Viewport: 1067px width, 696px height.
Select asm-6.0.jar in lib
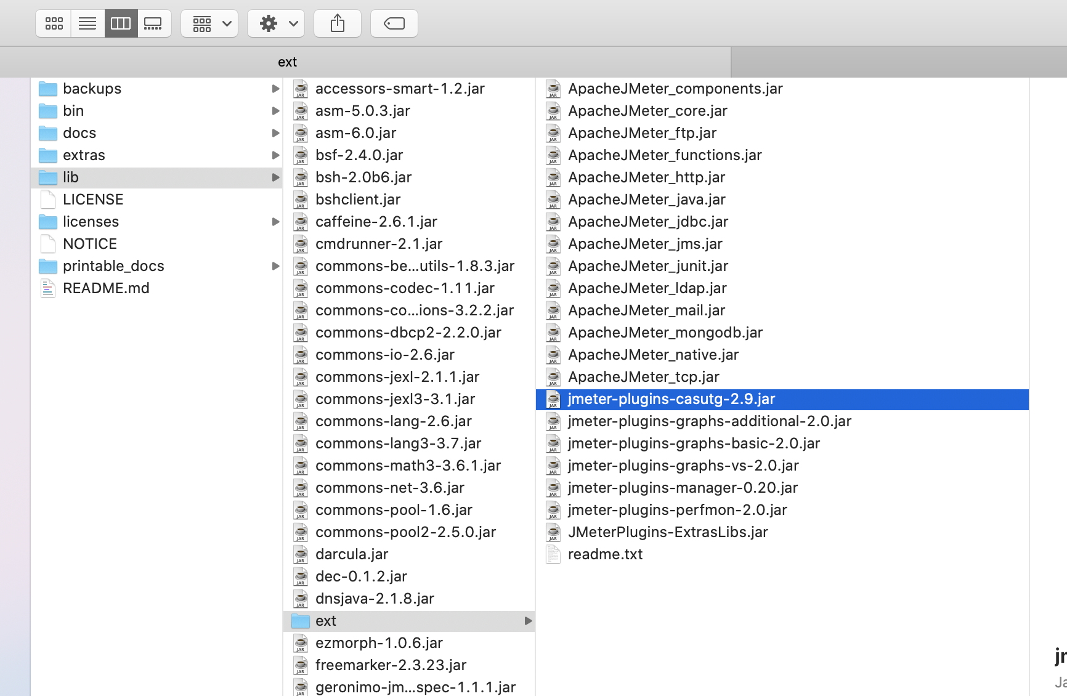click(x=355, y=133)
